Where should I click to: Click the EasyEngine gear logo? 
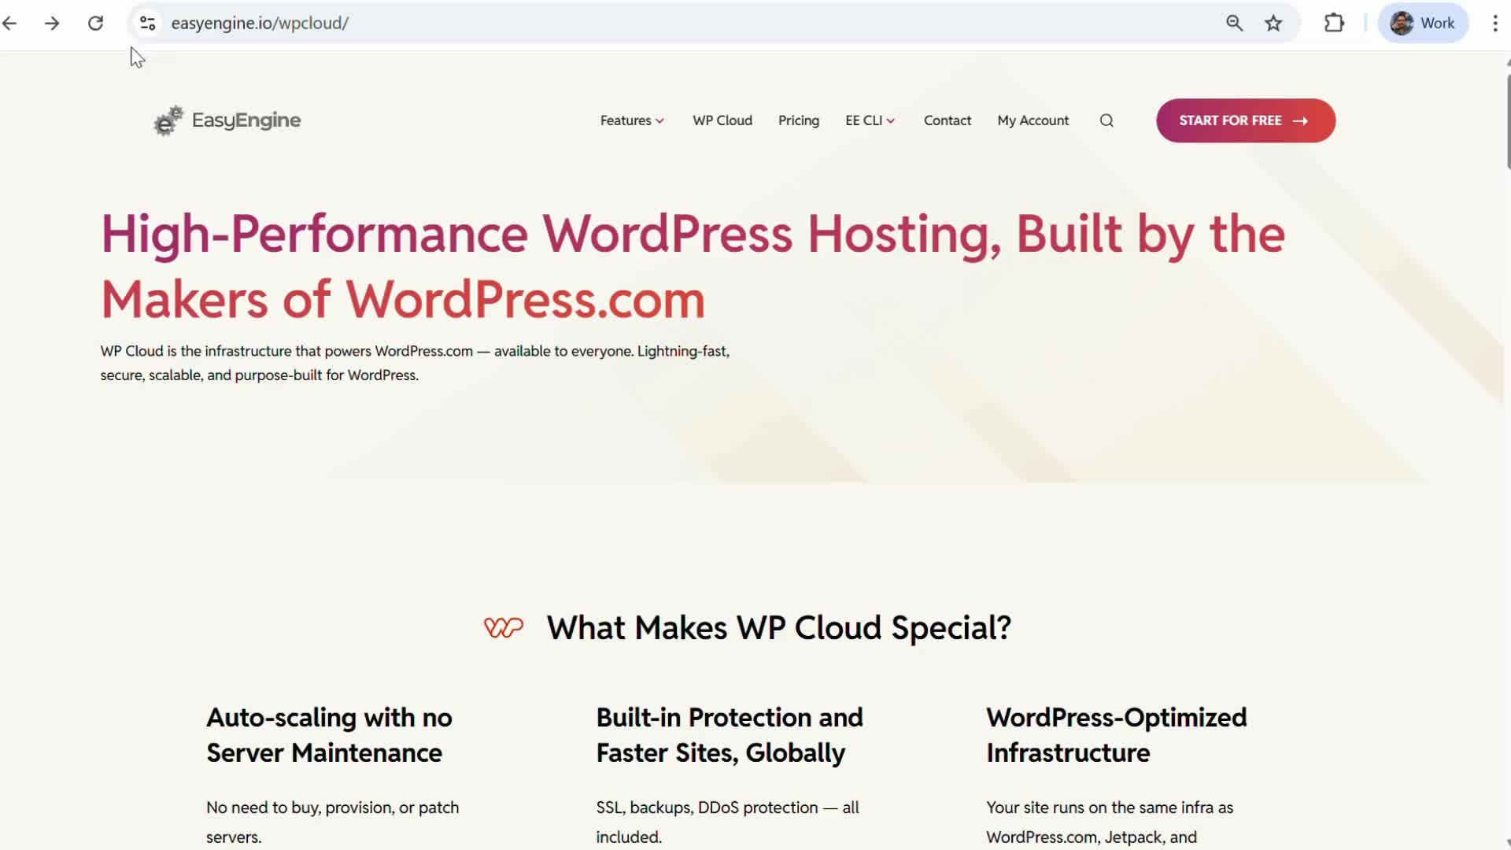(168, 120)
